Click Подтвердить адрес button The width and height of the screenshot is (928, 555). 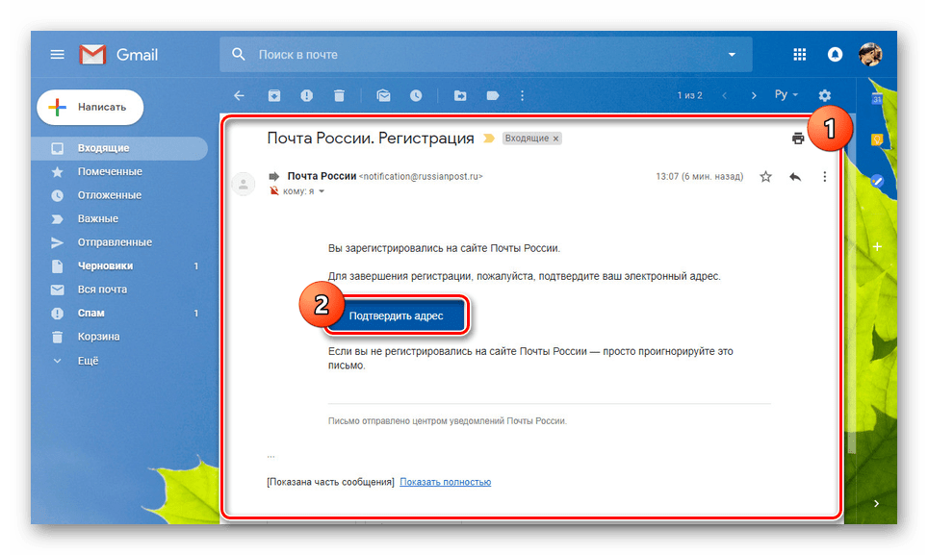[x=398, y=315]
